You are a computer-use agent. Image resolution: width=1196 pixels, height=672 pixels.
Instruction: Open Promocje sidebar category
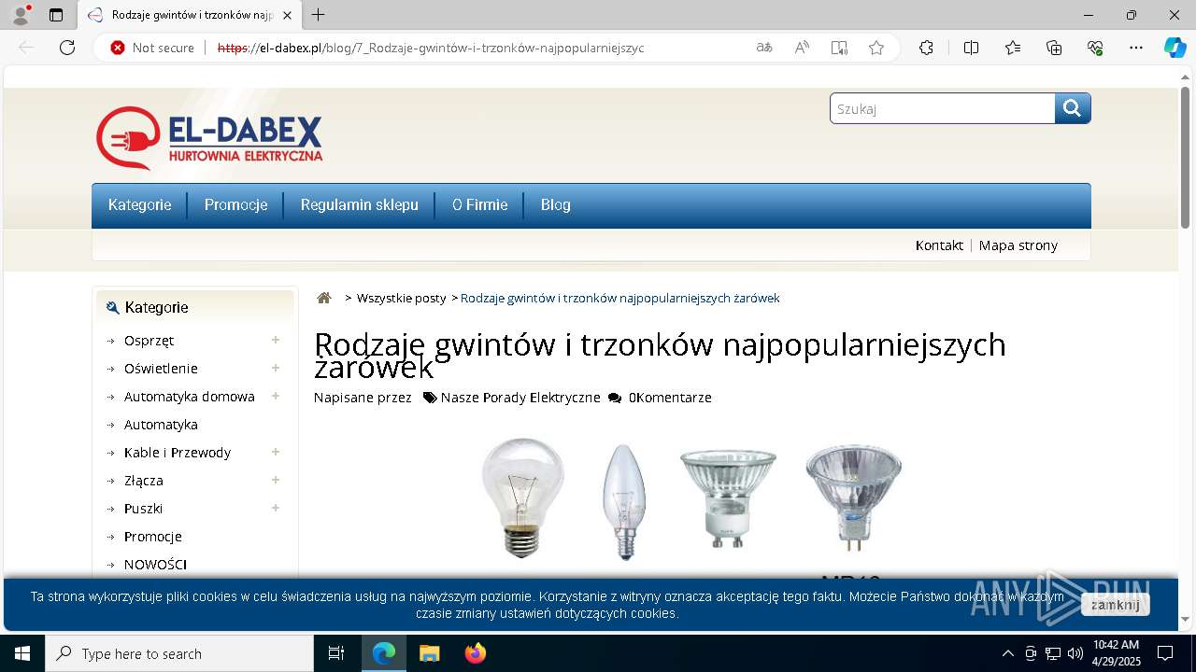point(152,537)
